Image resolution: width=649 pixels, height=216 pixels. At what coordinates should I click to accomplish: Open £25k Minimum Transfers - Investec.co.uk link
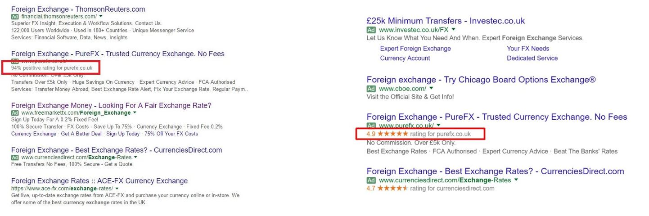pos(446,21)
